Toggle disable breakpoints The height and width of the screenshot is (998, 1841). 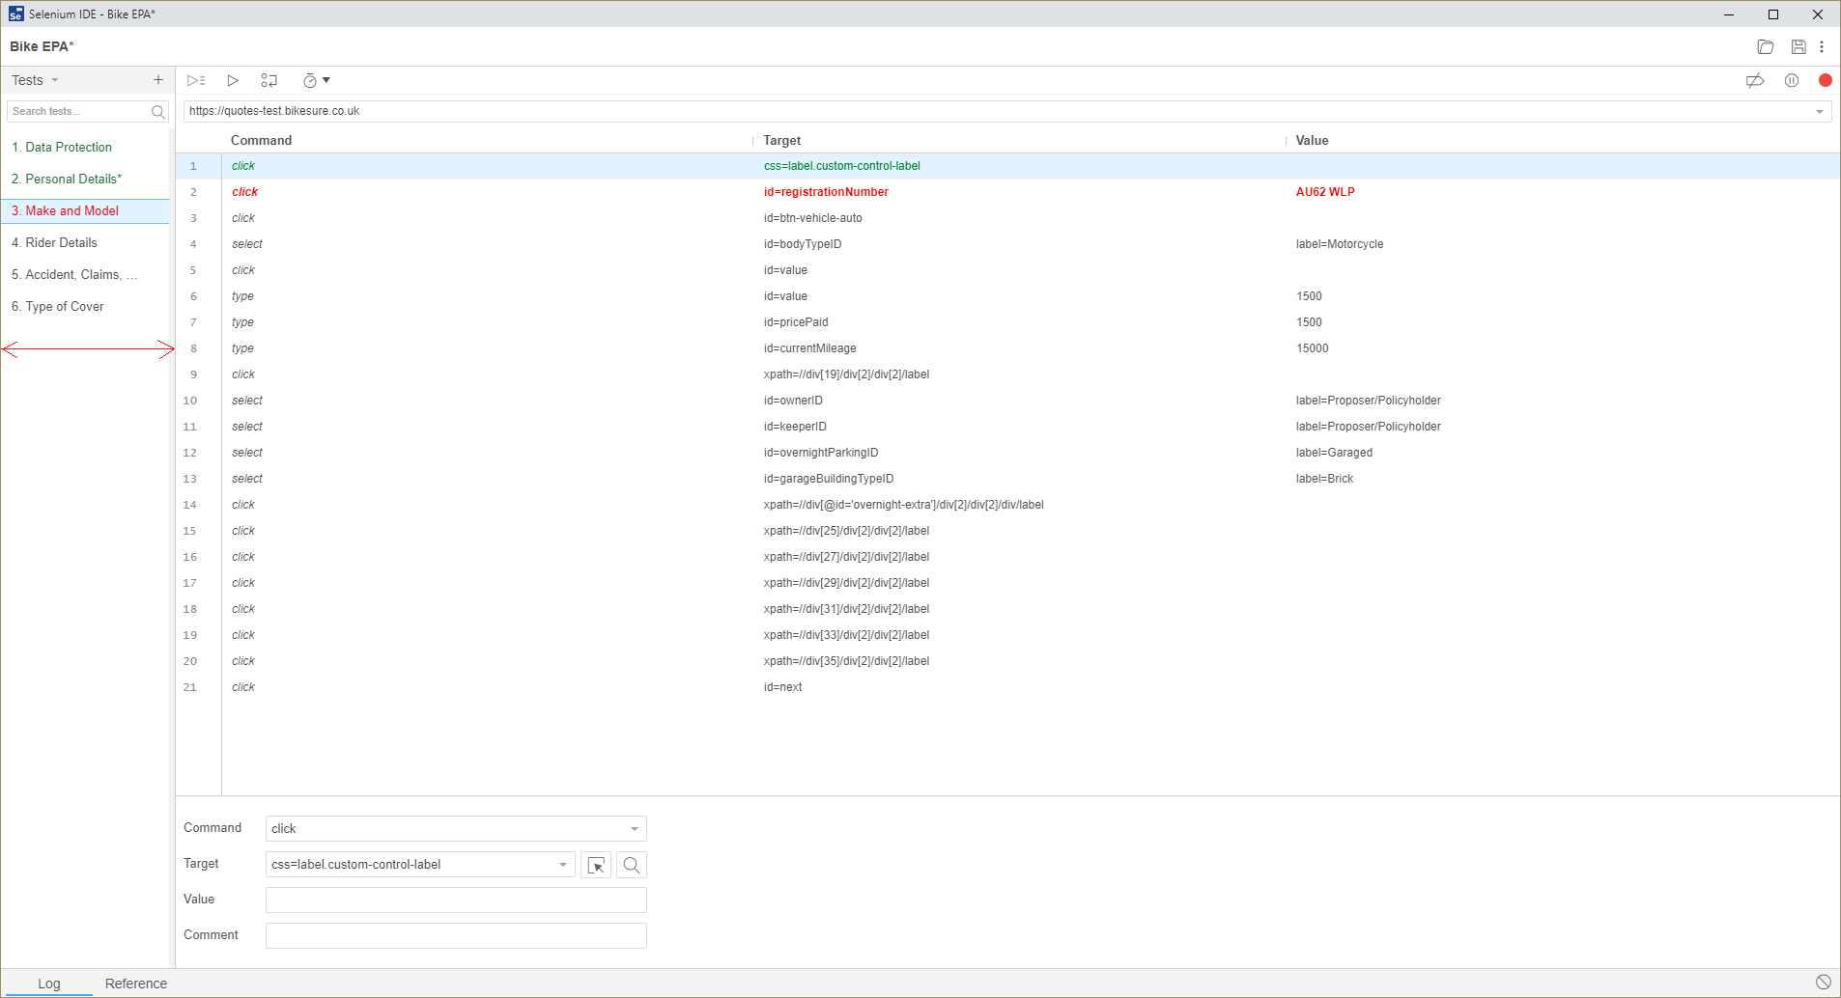coord(1755,80)
